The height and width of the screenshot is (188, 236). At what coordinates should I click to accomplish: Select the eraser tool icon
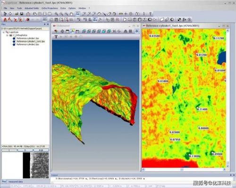click(110, 14)
